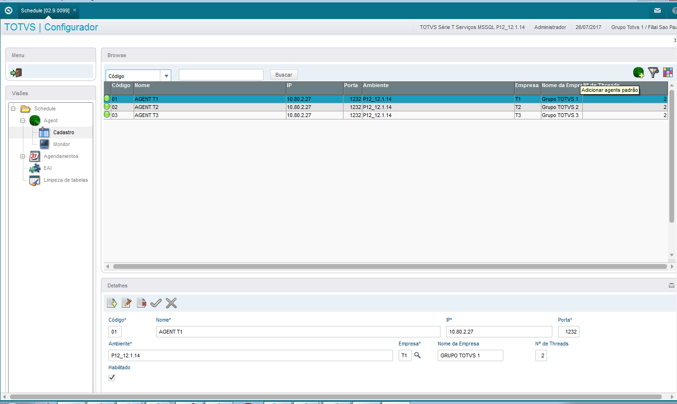
Task: Click Grupo TOTVS 3 cell
Action: coord(561,115)
